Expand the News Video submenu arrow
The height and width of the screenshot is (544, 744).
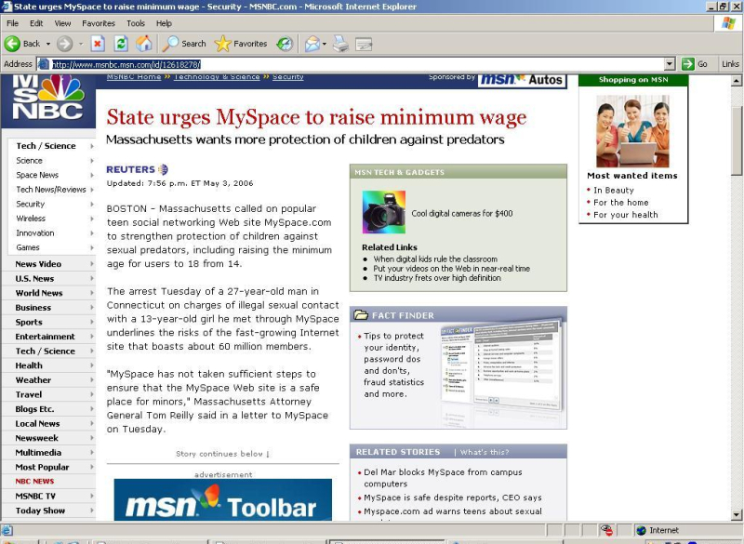tap(91, 264)
